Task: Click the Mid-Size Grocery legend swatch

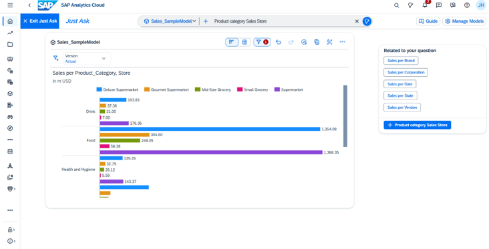Action: tap(198, 89)
